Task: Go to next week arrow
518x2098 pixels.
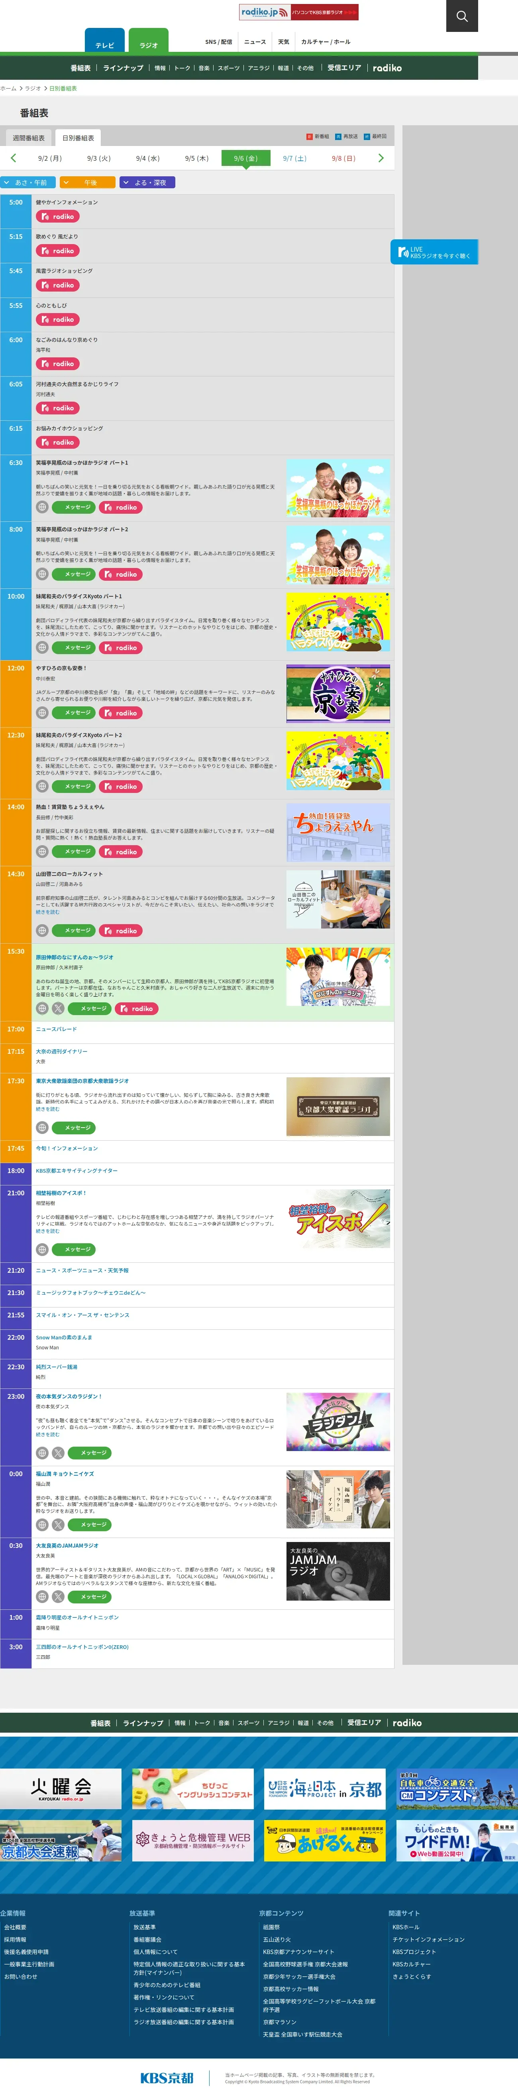Action: [381, 158]
